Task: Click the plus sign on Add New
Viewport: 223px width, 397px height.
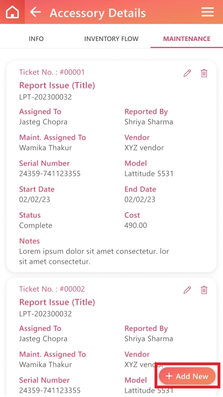Action: tap(169, 376)
